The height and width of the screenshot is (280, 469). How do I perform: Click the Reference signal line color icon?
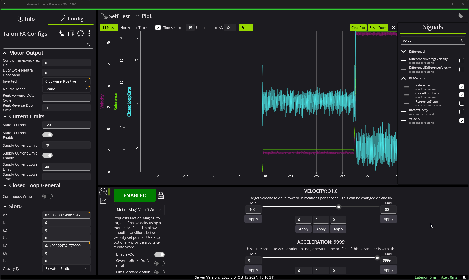[407, 87]
